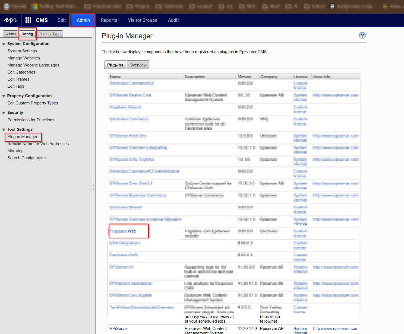Open the app launcher grid icon
The width and height of the screenshot is (404, 334).
28,20
